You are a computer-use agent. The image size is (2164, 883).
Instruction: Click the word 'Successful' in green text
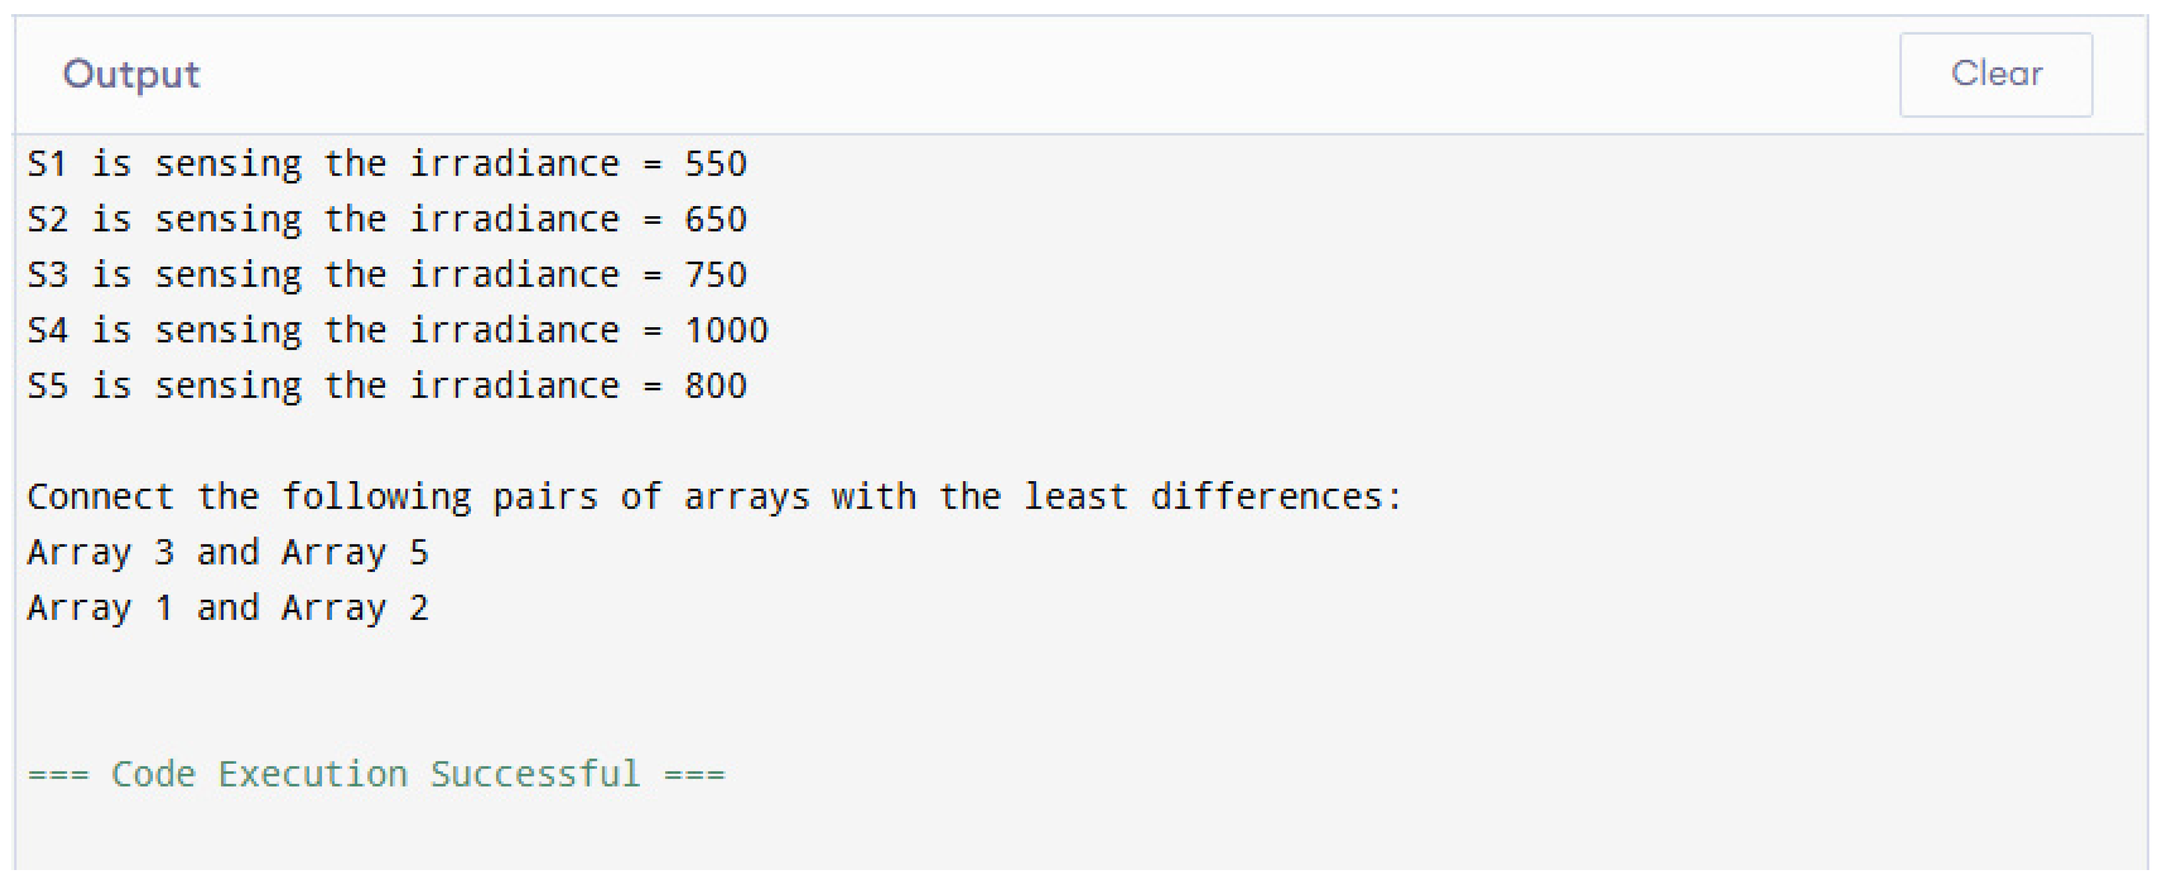[x=535, y=774]
